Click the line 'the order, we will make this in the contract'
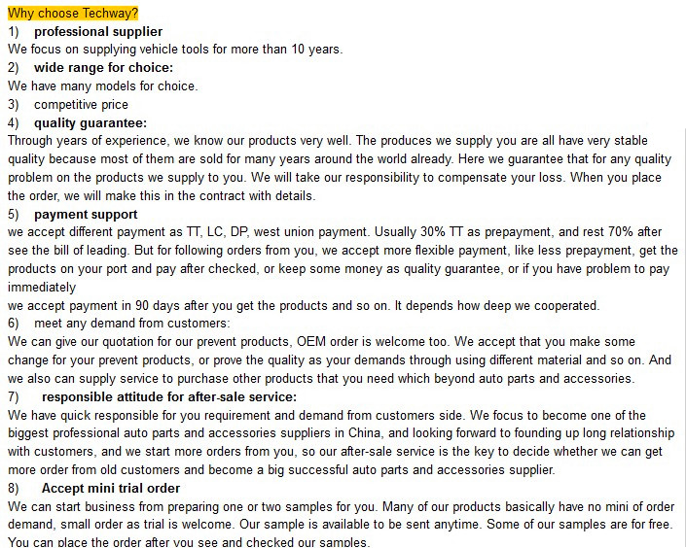686x548 pixels. 162,195
